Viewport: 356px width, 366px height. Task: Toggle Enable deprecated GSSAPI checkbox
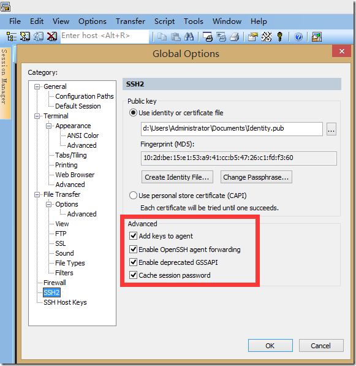coord(133,262)
